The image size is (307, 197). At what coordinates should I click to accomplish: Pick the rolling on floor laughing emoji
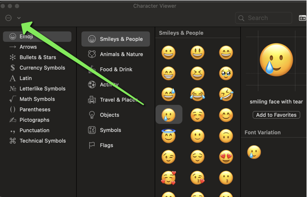[226, 94]
